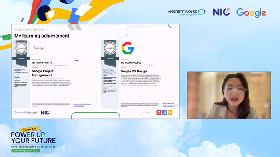Click the Coursera badge on Project Management certificate
The image size is (280, 157).
pyautogui.click(x=21, y=48)
